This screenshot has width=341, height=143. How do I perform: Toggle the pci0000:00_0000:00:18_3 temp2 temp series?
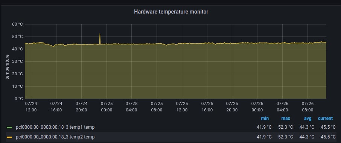55,137
